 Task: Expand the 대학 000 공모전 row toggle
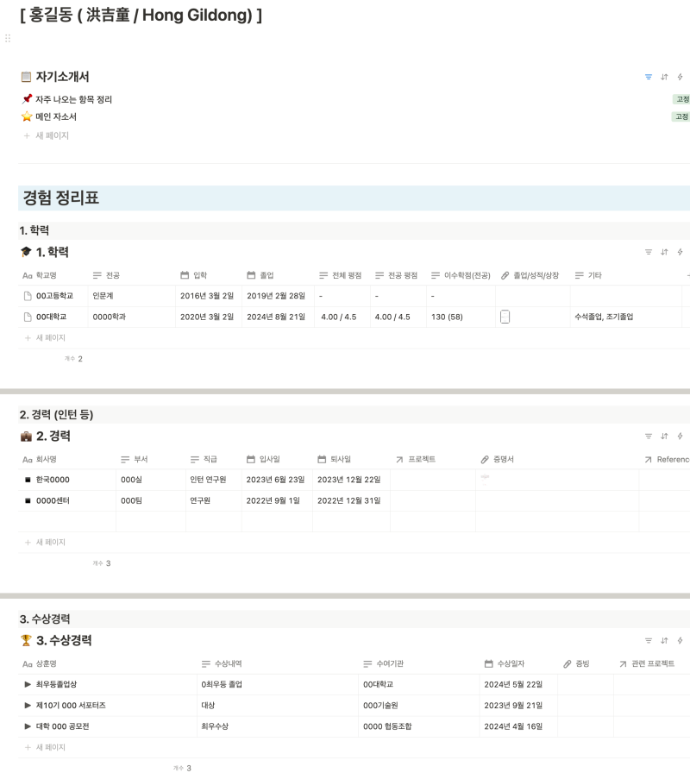[x=28, y=726]
